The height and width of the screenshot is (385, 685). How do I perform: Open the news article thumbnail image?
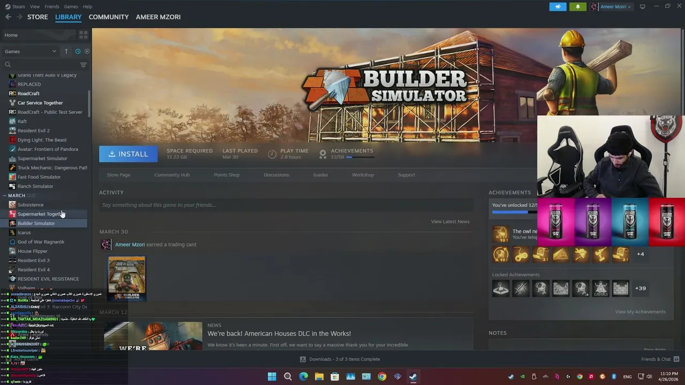coord(153,336)
